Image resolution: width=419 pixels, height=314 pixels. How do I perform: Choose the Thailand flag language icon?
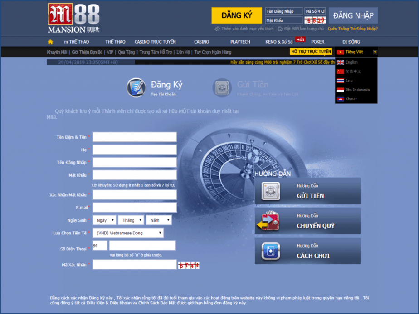[340, 80]
